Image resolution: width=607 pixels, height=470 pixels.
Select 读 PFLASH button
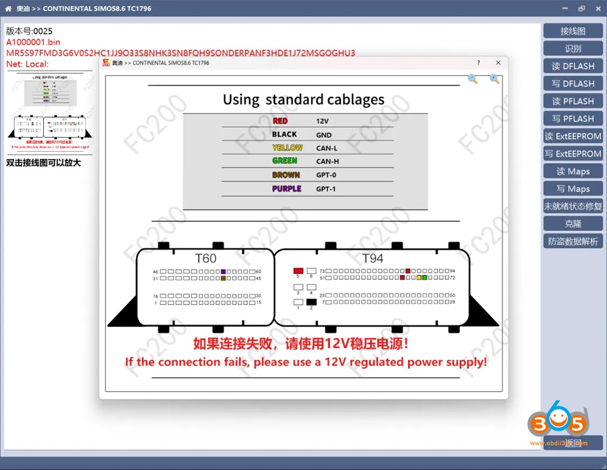point(572,101)
